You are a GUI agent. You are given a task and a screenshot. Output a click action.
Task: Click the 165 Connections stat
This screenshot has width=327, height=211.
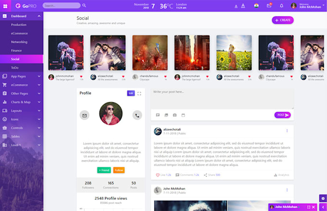(x=111, y=185)
